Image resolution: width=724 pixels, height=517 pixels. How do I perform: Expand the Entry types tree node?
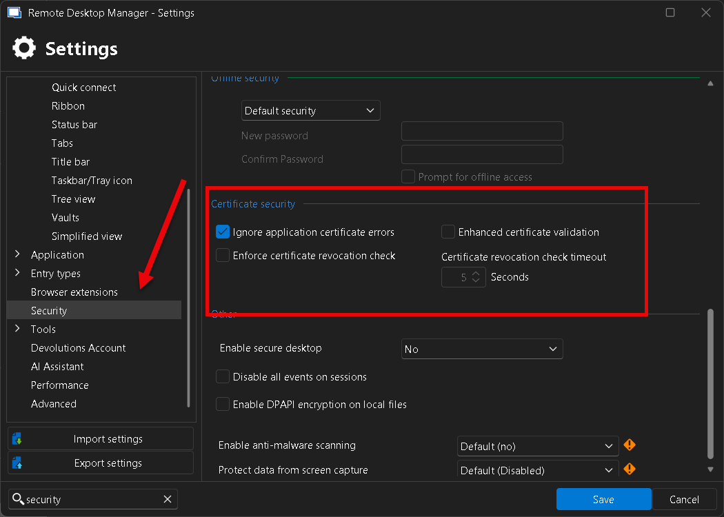tap(17, 273)
